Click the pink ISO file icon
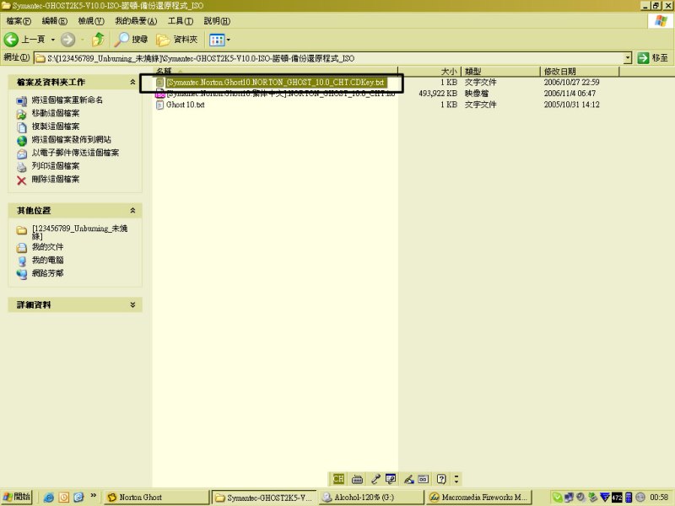Image resolution: width=675 pixels, height=506 pixels. point(159,94)
